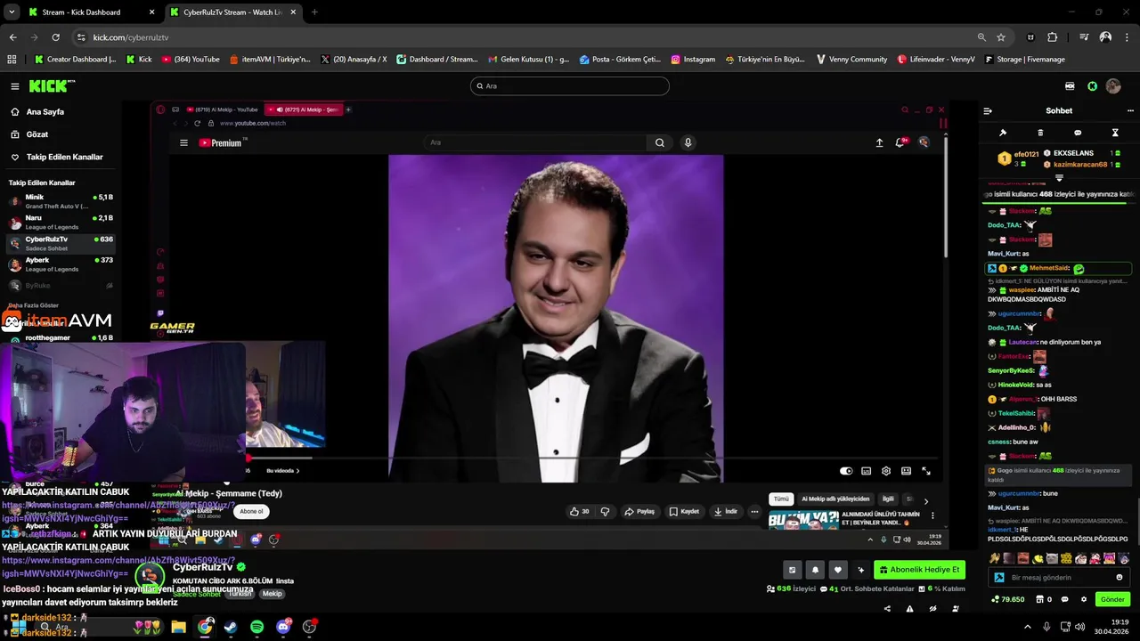Enter YouTube fullscreen in stream video

click(926, 471)
